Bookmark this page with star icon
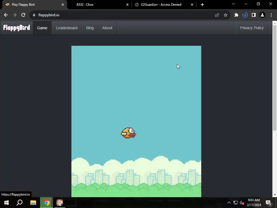The height and width of the screenshot is (208, 277). [x=226, y=15]
